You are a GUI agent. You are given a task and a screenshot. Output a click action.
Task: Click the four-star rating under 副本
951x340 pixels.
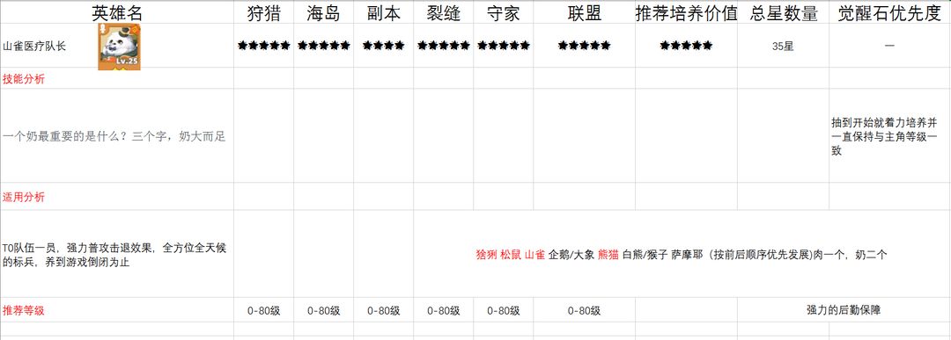(x=383, y=46)
